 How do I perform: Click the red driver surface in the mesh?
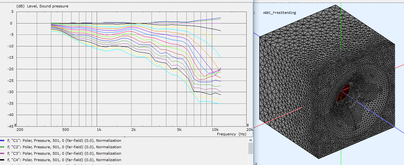343,92
